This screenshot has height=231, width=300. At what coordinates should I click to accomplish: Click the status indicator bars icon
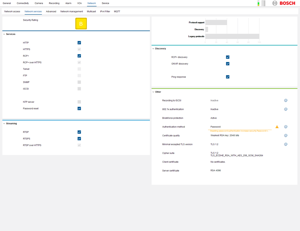[261, 3]
